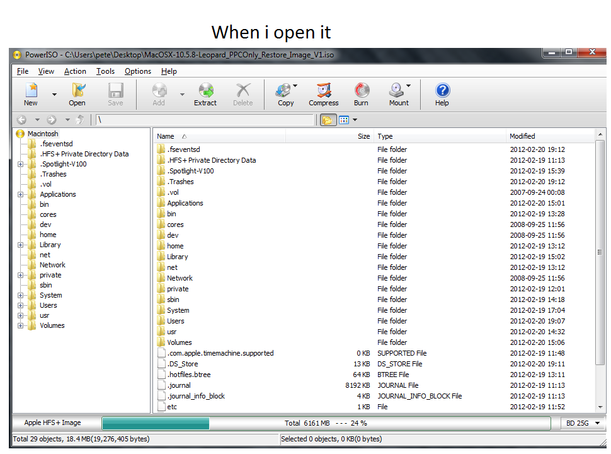Click the file list scroll down arrow
Screen dimensions: 611x454
(x=600, y=407)
